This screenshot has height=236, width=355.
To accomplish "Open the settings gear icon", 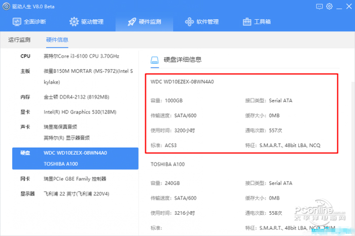I will click(329, 6).
